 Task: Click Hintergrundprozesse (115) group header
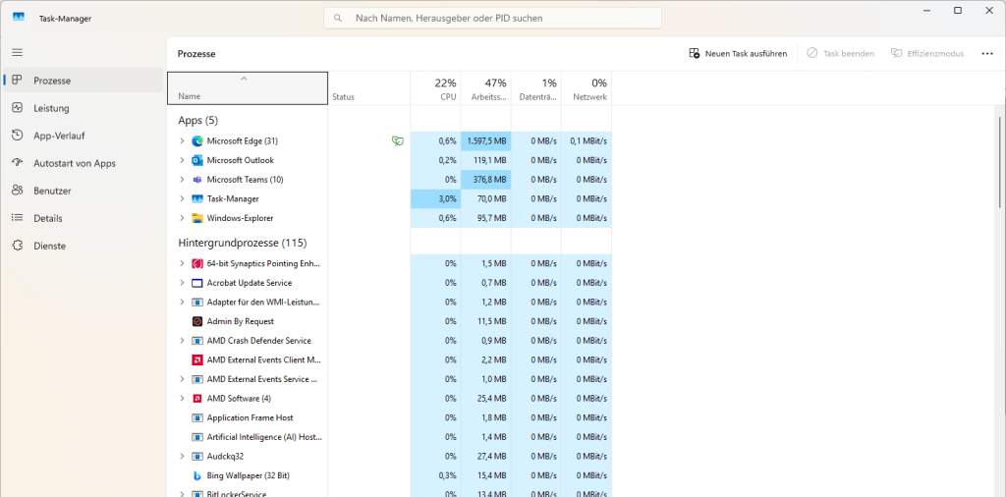coord(243,243)
